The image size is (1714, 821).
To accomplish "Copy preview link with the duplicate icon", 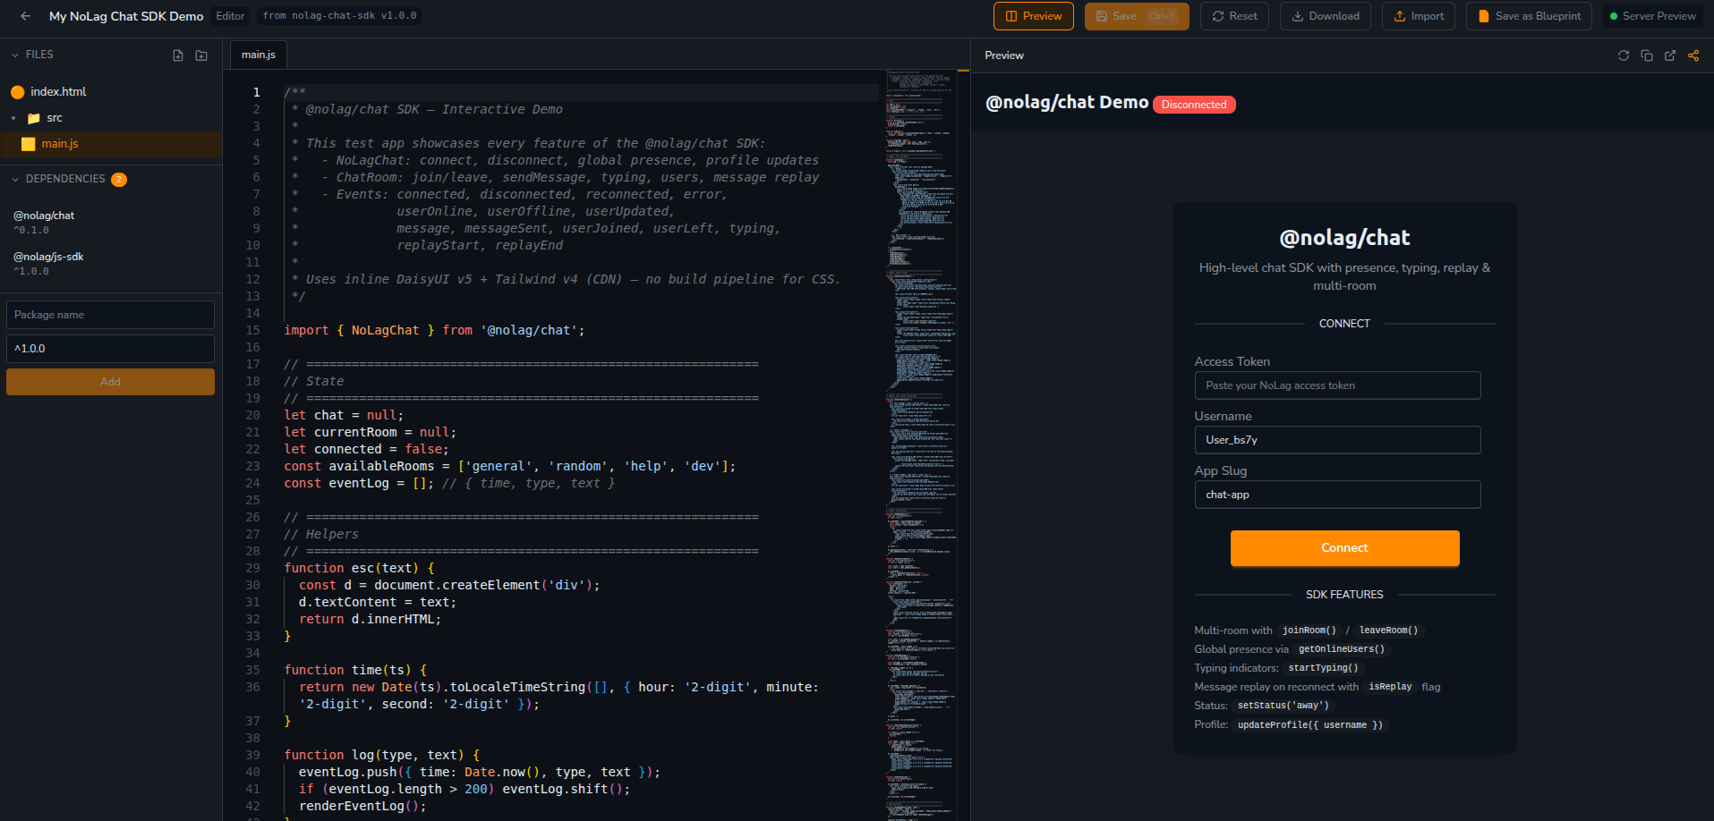I will pos(1647,55).
